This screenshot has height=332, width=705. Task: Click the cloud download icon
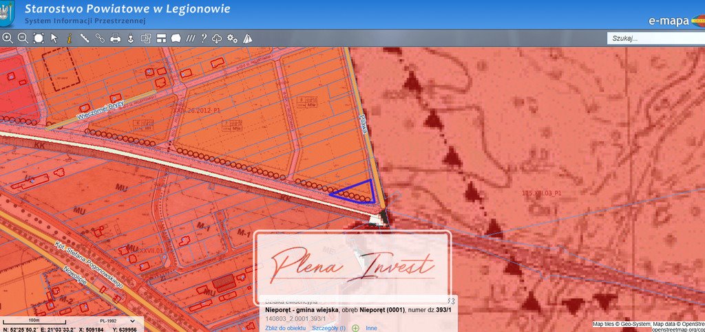pyautogui.click(x=217, y=38)
